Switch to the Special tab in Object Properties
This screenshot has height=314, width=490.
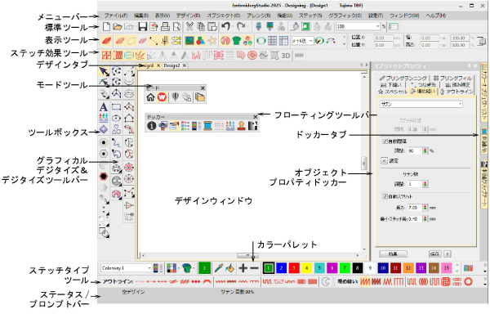point(393,92)
